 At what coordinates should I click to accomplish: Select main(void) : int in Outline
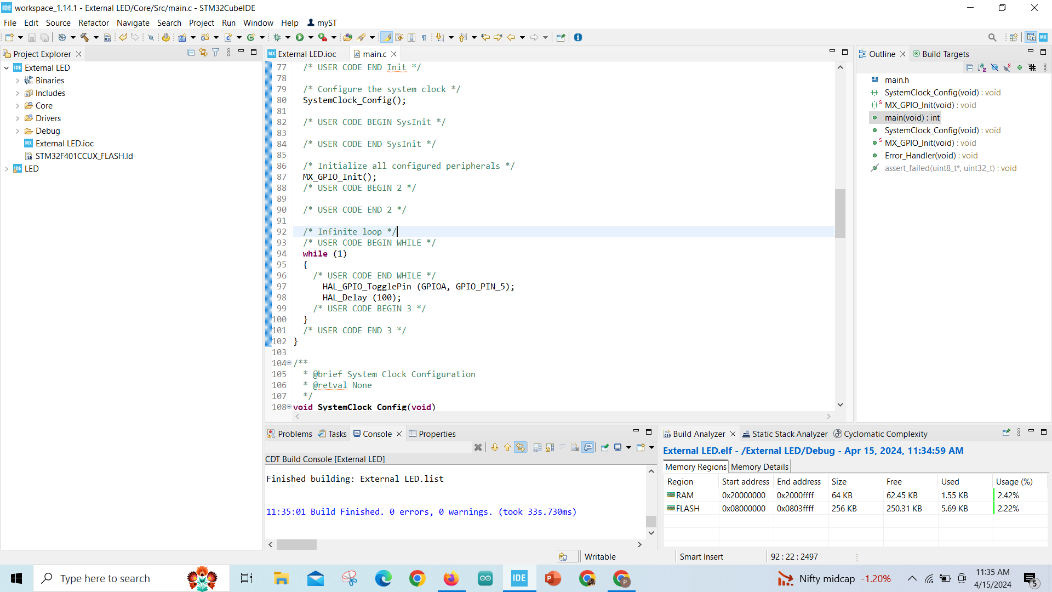pos(912,118)
